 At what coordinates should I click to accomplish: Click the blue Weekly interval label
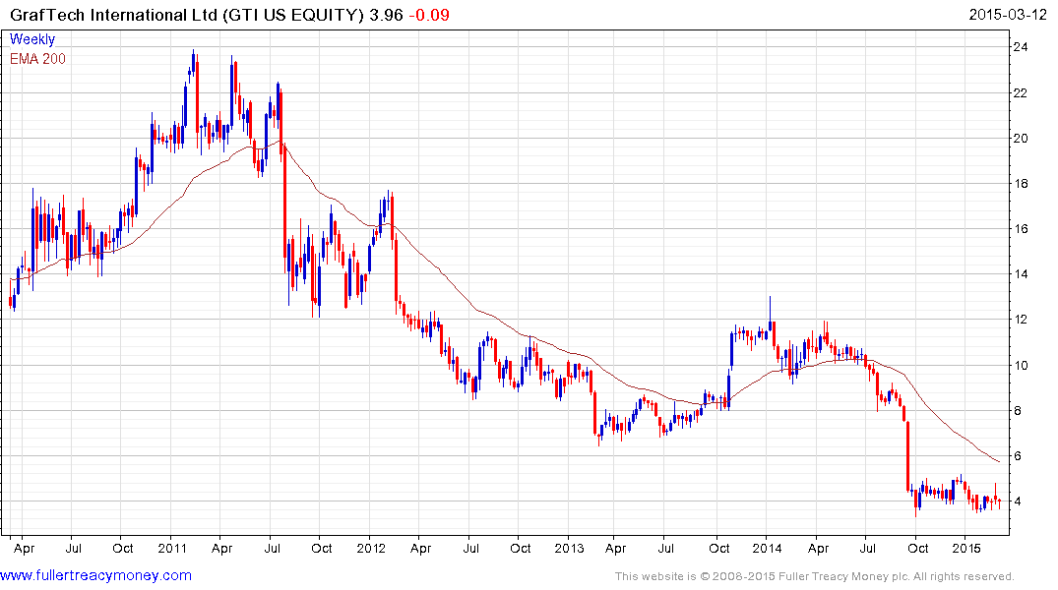coord(32,39)
